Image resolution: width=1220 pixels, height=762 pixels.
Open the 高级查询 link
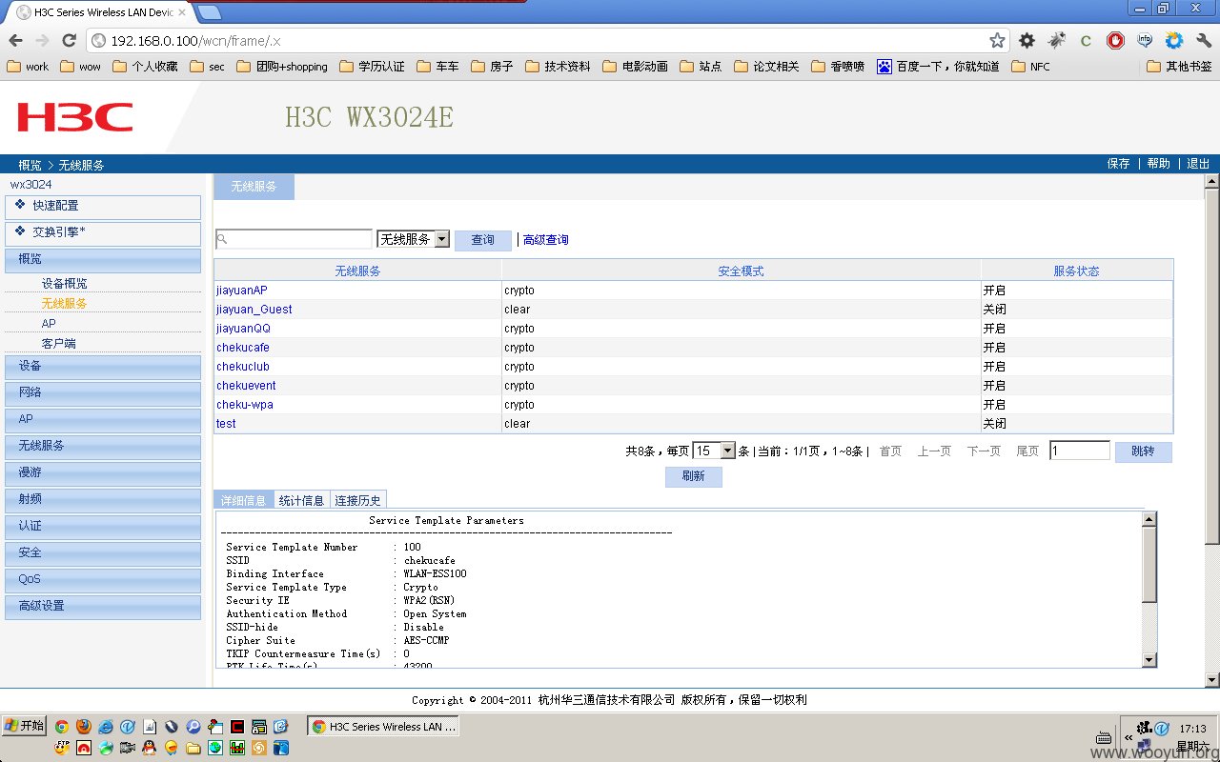click(545, 240)
